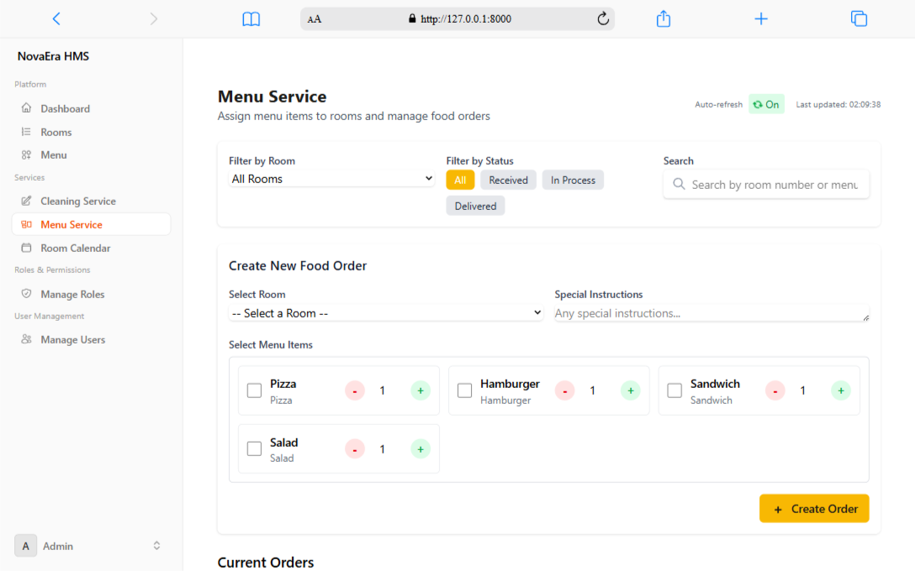915x571 pixels.
Task: Click the Current Orders heading
Action: (x=266, y=563)
